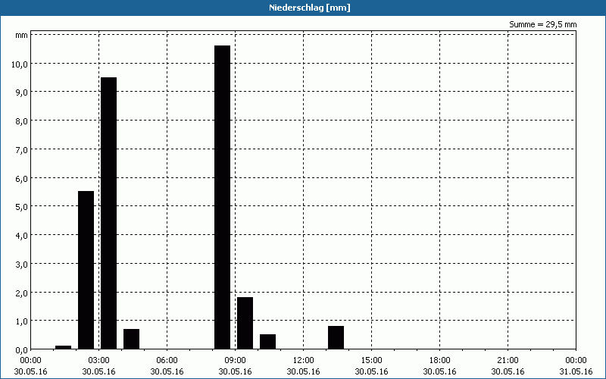Click the 6,0 y-axis label

tap(21, 178)
